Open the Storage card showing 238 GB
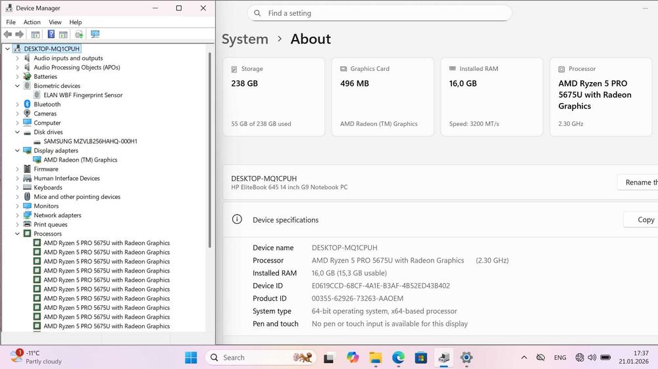This screenshot has width=658, height=369. 274,97
